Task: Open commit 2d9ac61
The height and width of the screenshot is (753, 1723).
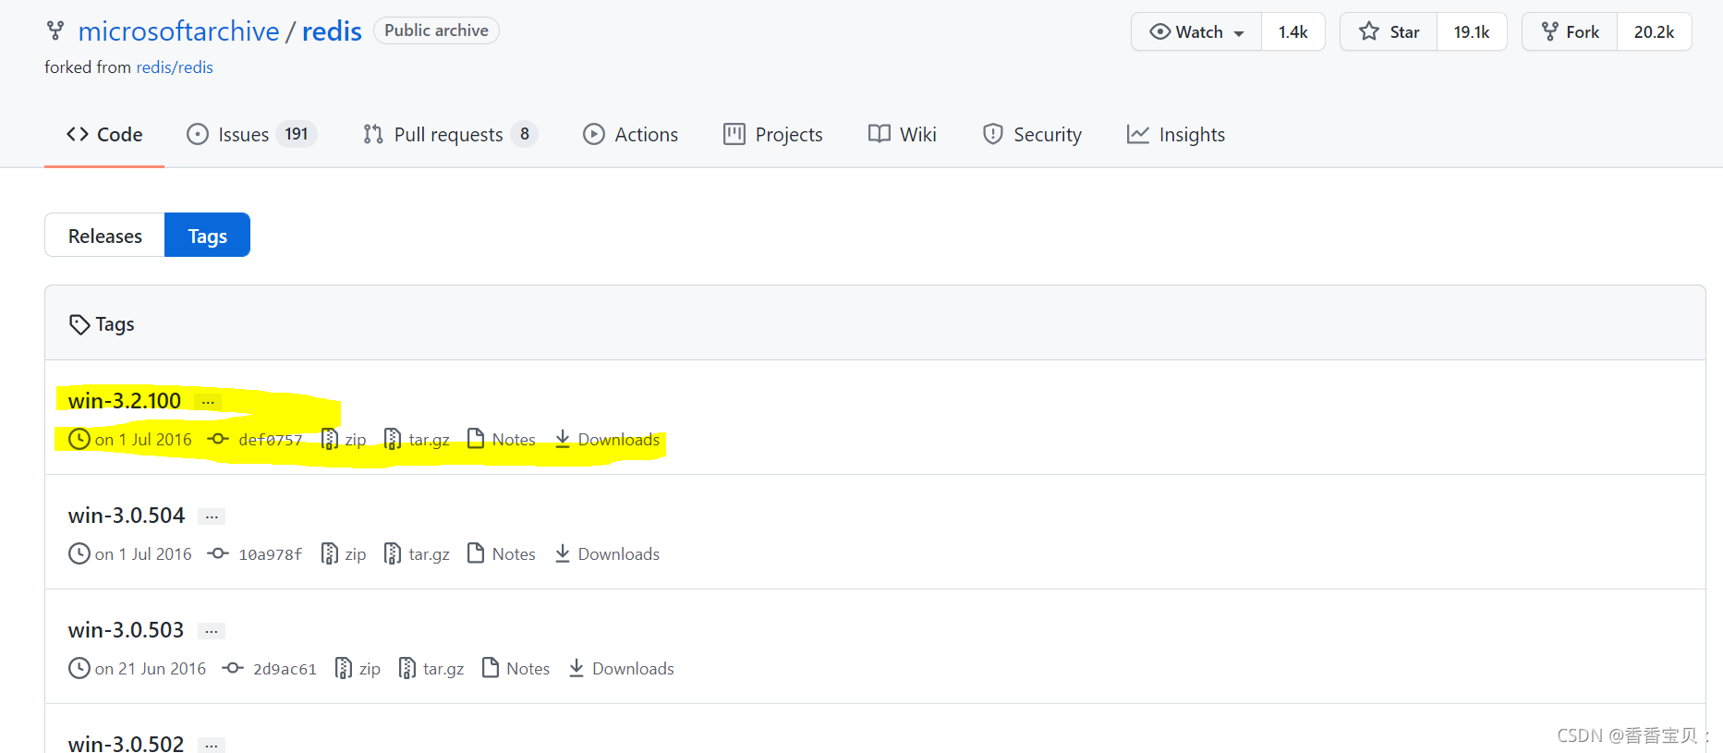Action: click(x=285, y=669)
